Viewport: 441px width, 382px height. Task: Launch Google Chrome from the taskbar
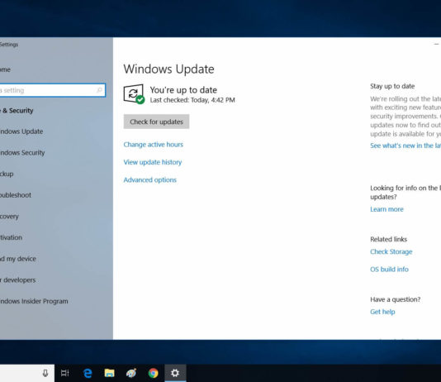pos(154,373)
